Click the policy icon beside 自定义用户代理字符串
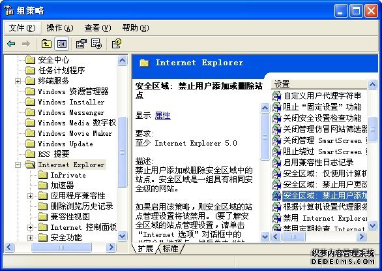This screenshot has height=271, width=382. (276, 96)
